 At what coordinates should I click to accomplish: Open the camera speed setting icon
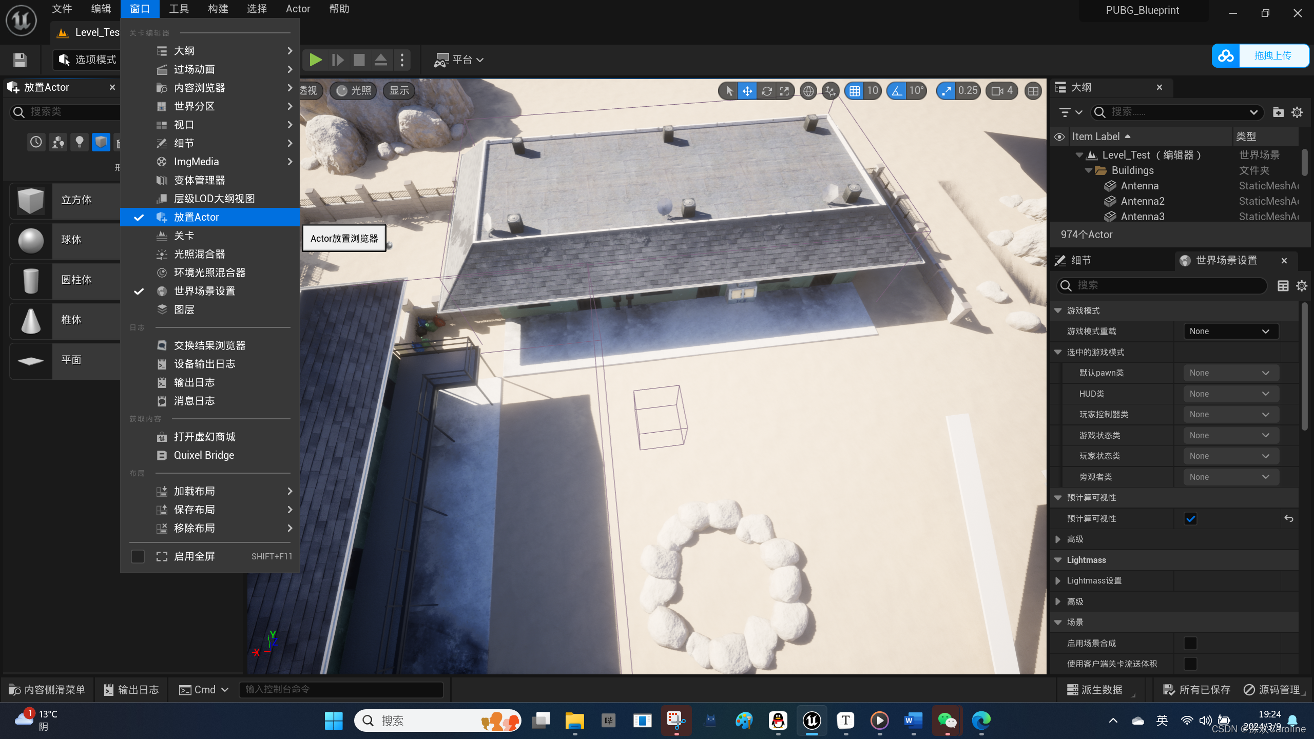coord(1001,91)
